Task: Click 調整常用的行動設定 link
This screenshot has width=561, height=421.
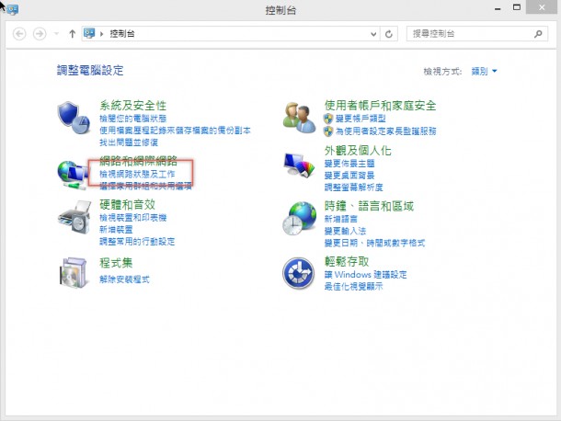Action: [x=137, y=242]
